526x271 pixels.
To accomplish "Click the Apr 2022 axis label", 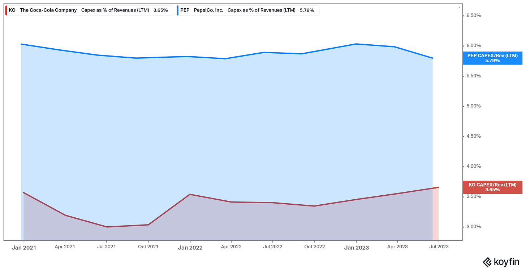I will 231,247.
